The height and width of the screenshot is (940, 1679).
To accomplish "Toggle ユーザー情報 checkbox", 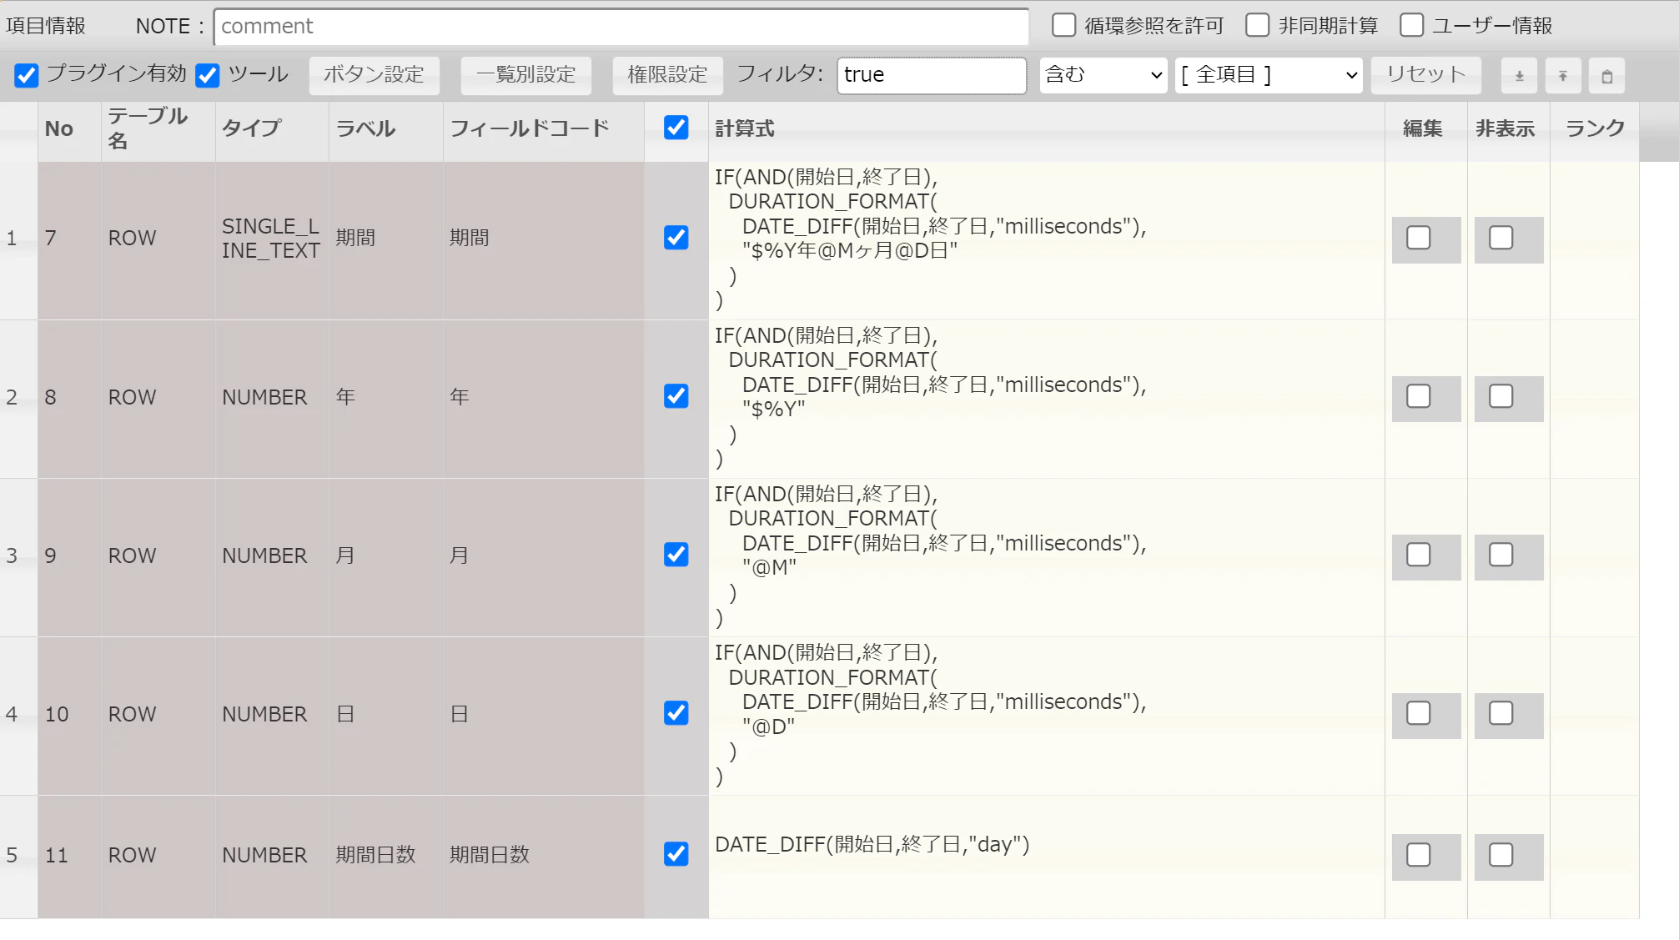I will 1411,25.
